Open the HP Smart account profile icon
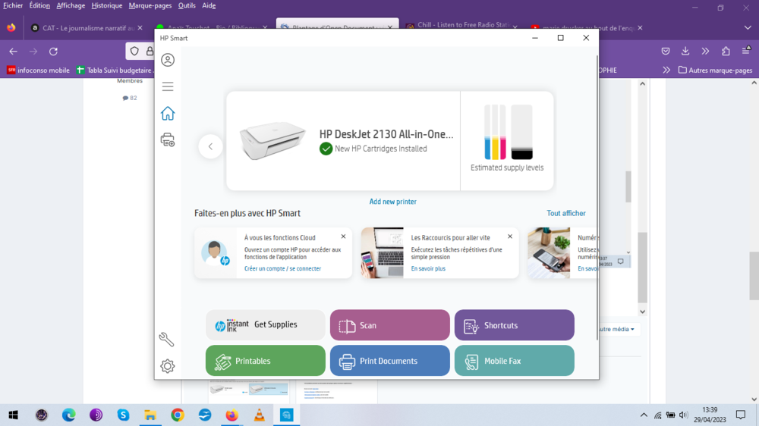Image resolution: width=759 pixels, height=426 pixels. (x=168, y=60)
